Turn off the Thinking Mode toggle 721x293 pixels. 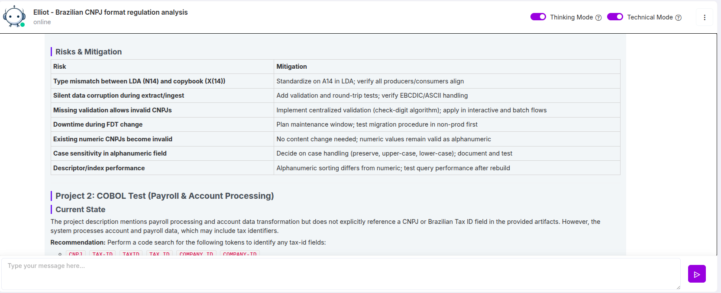(x=538, y=17)
